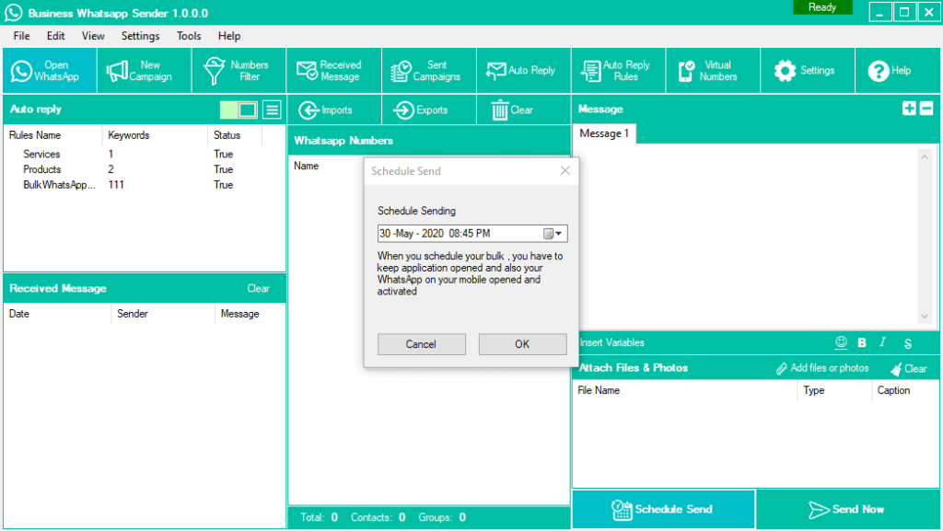The height and width of the screenshot is (531, 943).
Task: Expand the Imports options
Action: [327, 110]
